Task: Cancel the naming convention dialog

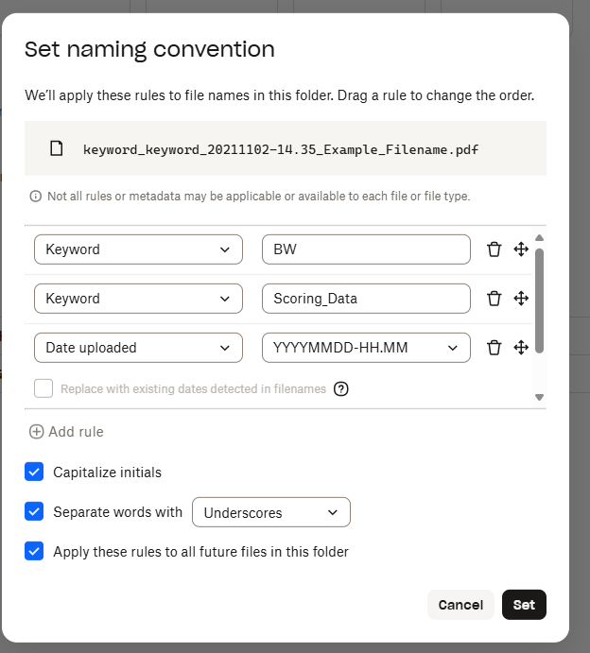Action: [x=460, y=605]
